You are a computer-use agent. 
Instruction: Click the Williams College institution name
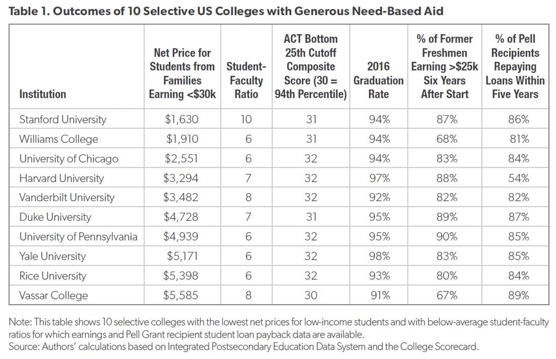[58, 139]
